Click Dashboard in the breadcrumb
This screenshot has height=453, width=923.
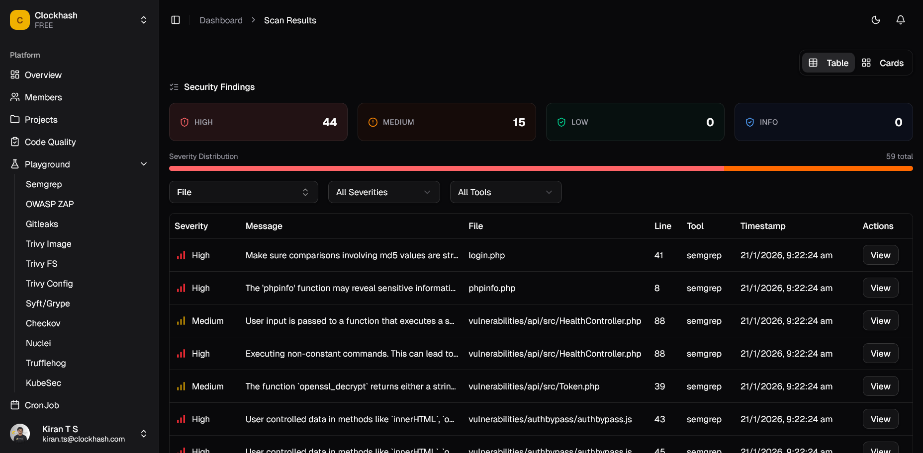click(221, 20)
